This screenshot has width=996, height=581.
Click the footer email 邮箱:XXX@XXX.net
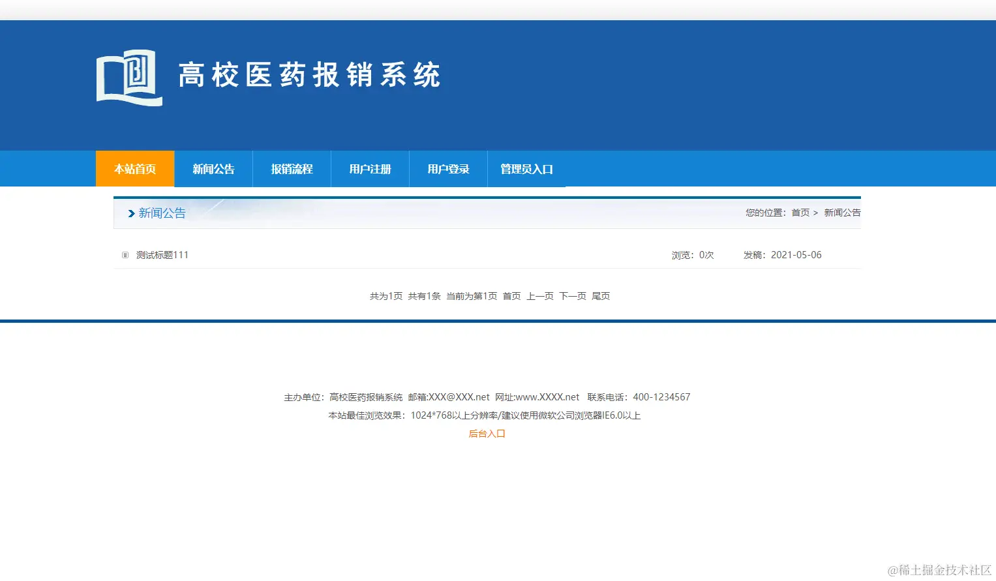click(449, 397)
